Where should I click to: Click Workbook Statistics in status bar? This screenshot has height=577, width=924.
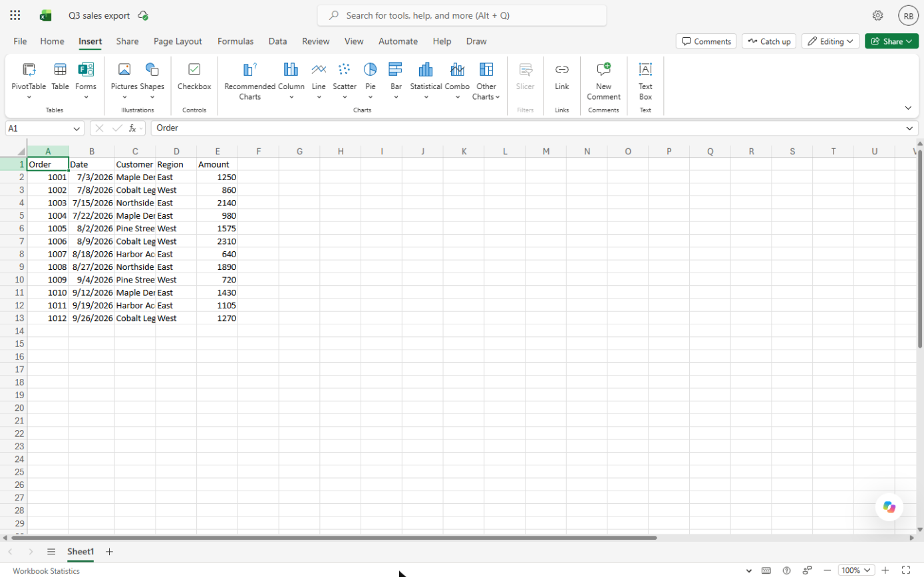point(46,571)
